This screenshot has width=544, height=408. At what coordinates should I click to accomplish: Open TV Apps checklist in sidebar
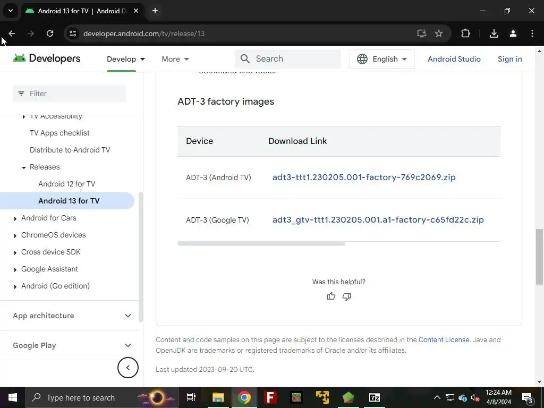pos(59,133)
